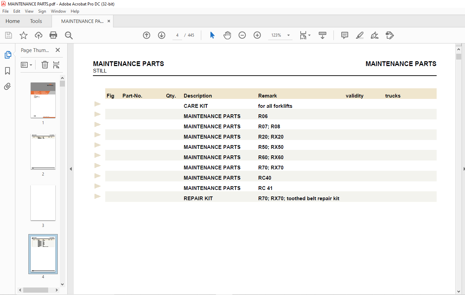
Task: Select page 4 thumbnail
Action: [x=43, y=254]
